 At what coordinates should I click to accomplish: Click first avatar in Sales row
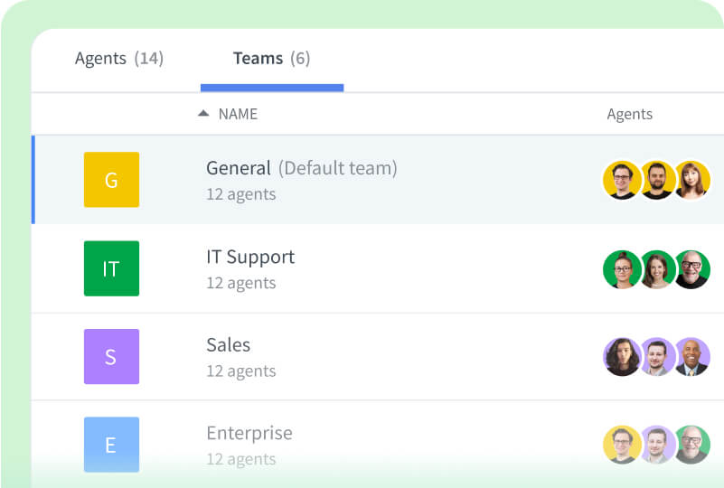coord(622,357)
